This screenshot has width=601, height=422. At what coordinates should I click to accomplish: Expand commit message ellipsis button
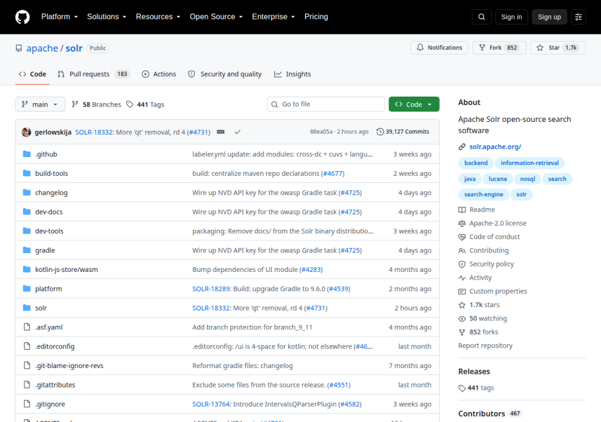221,132
